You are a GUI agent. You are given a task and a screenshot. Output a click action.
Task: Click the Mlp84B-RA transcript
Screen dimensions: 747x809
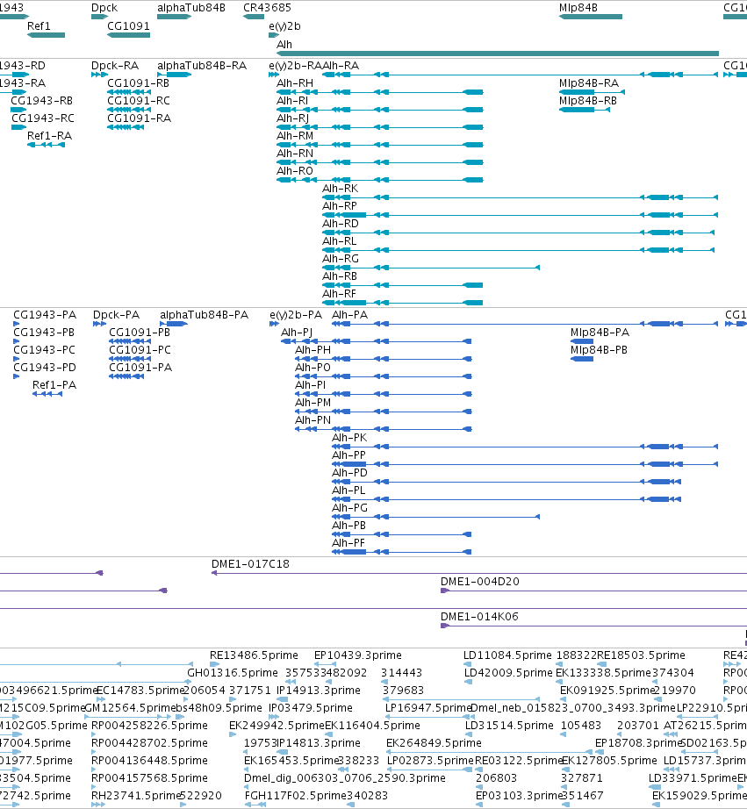(x=593, y=92)
